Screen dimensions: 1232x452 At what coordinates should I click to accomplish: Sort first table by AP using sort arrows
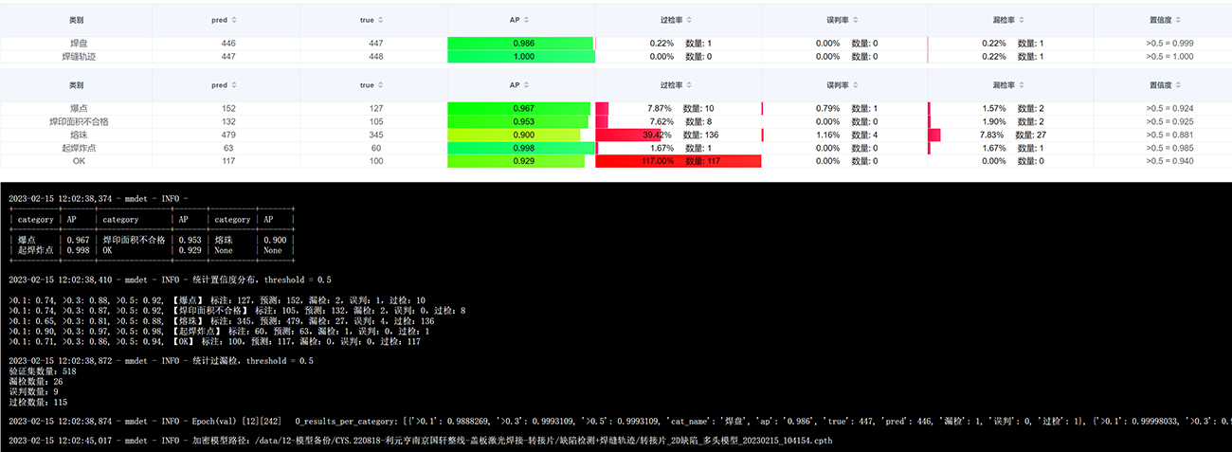coord(528,20)
